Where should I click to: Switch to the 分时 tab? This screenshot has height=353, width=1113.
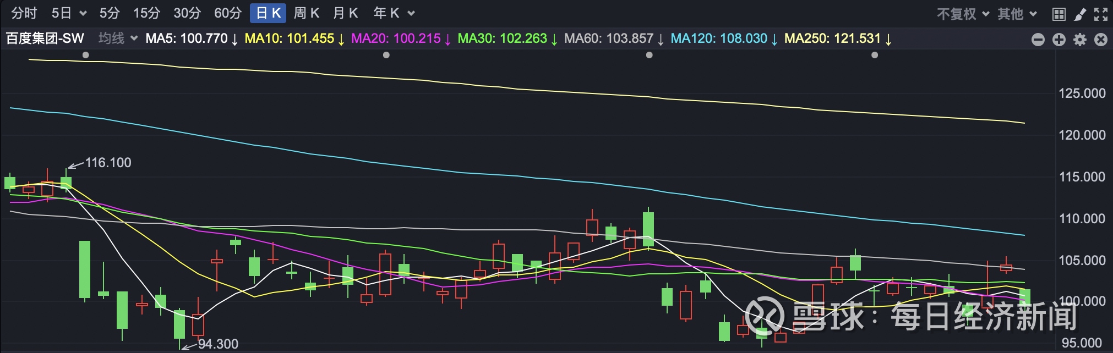pyautogui.click(x=24, y=13)
